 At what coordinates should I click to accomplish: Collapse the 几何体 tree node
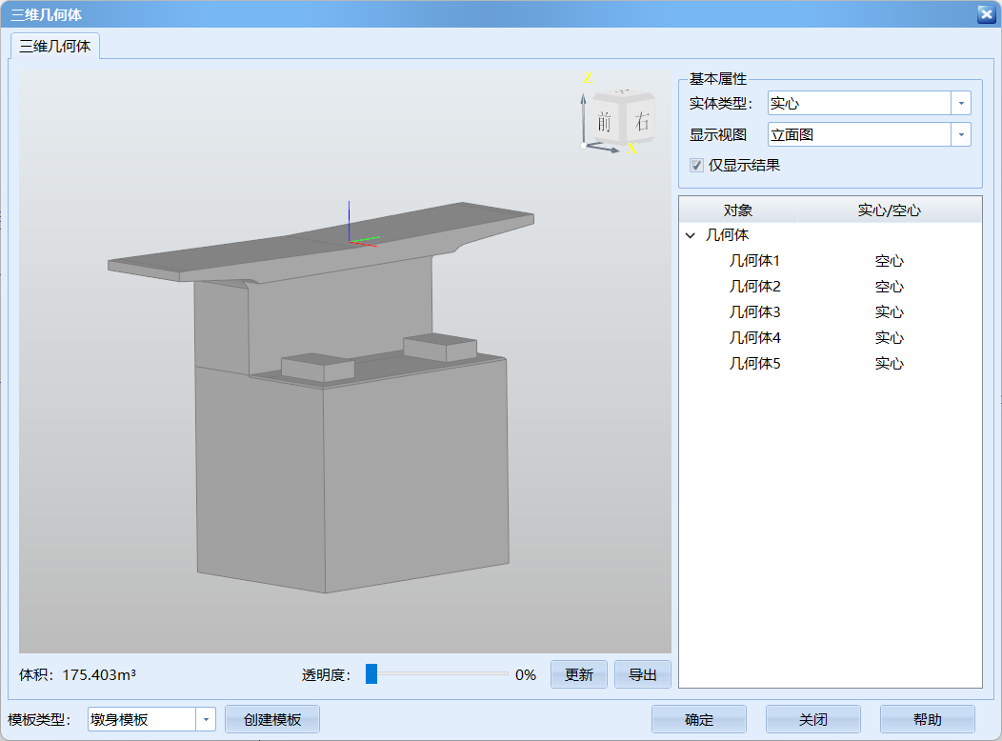pyautogui.click(x=690, y=234)
